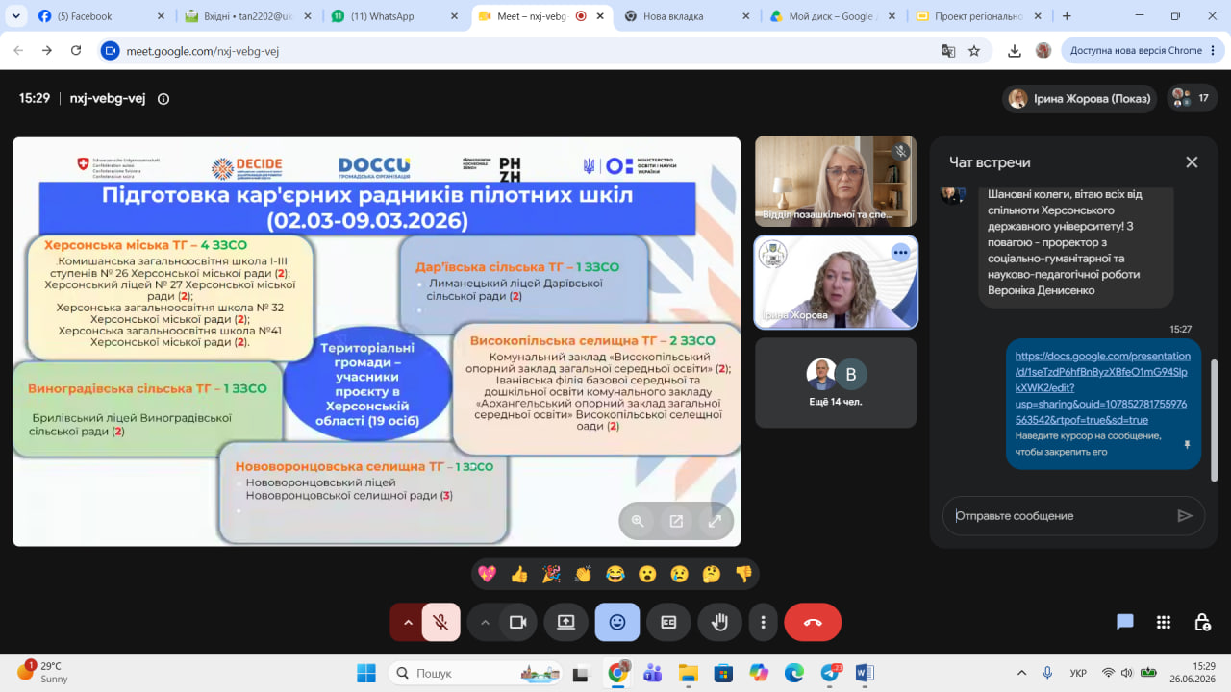Click 'Доступна нова версія Chrome' update button
Screen dimensions: 1231x692
tap(1135, 51)
